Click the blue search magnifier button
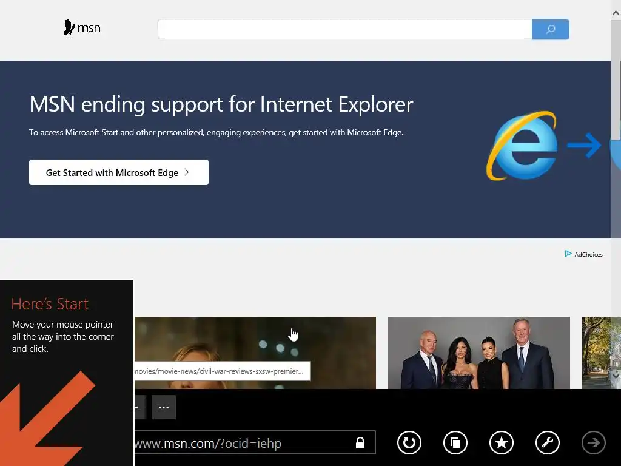The width and height of the screenshot is (621, 466). pos(551,29)
